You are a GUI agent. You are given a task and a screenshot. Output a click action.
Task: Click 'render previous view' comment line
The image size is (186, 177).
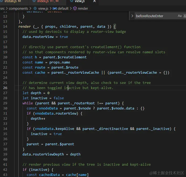[87, 165]
